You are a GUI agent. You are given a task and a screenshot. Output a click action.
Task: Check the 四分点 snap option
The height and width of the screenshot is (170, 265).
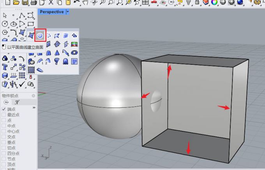4,154
